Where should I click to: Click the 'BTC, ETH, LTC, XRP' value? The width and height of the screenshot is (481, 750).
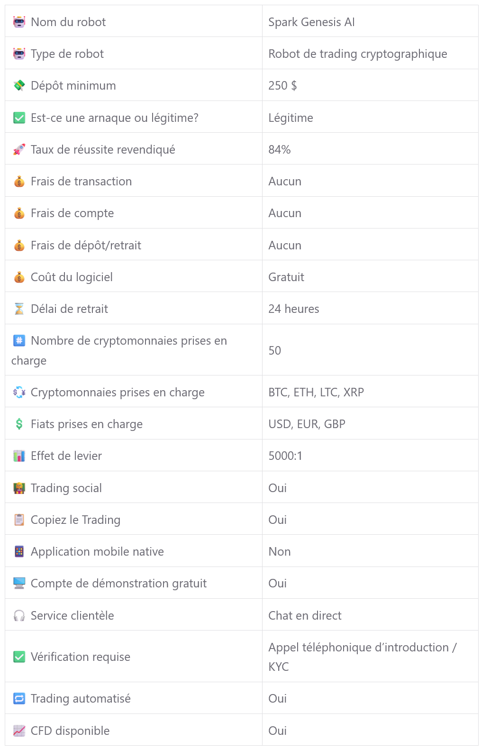click(316, 392)
